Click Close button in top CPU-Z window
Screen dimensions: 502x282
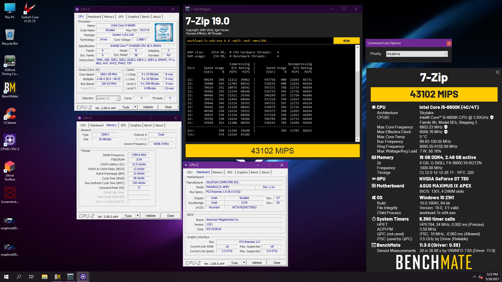pos(168,107)
